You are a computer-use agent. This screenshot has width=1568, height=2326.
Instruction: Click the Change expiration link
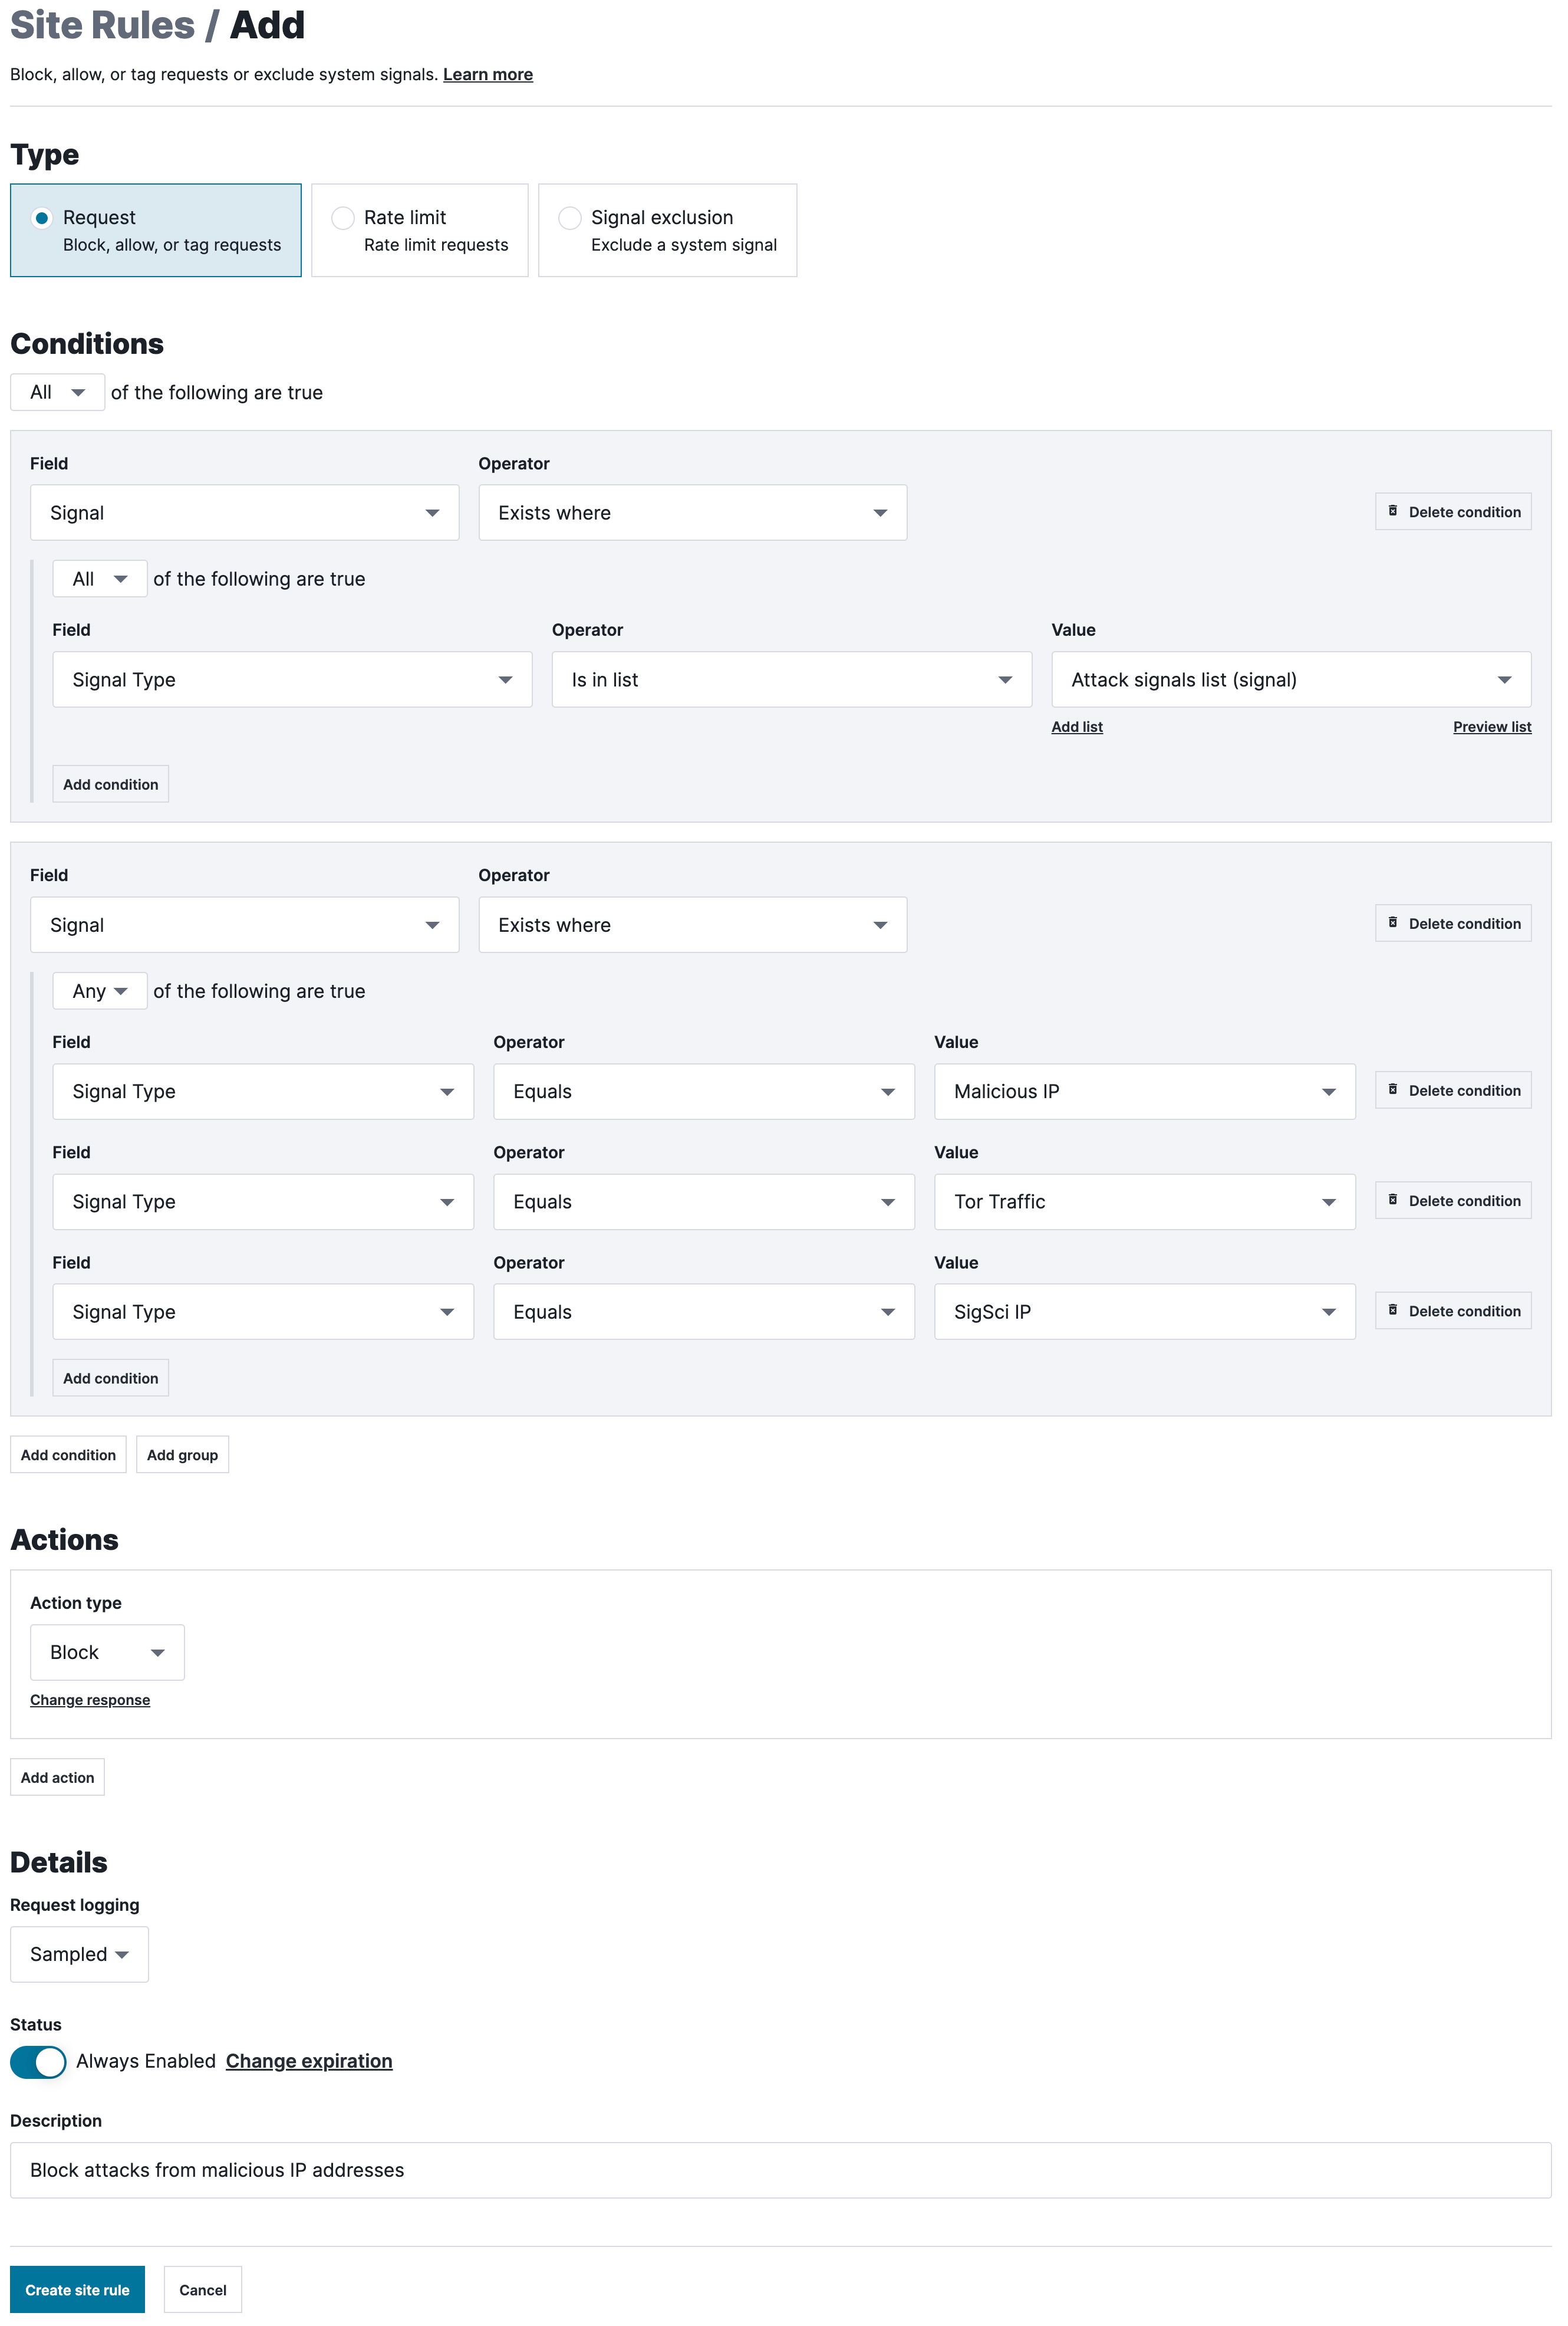tap(309, 2061)
